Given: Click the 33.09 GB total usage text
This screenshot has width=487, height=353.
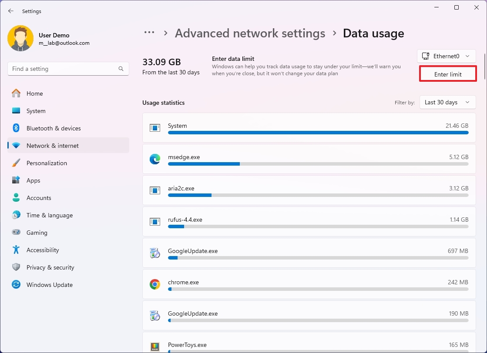Looking at the screenshot, I should click(161, 62).
